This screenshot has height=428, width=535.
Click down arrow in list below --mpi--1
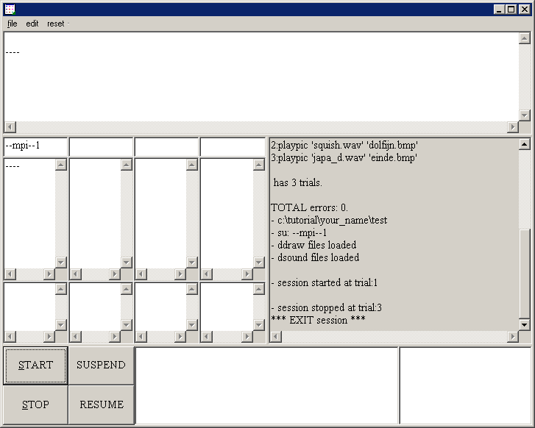61,262
